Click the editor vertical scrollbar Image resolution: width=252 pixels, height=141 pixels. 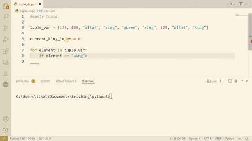[x=250, y=32]
